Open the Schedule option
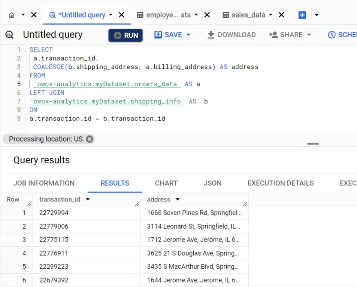 click(342, 35)
